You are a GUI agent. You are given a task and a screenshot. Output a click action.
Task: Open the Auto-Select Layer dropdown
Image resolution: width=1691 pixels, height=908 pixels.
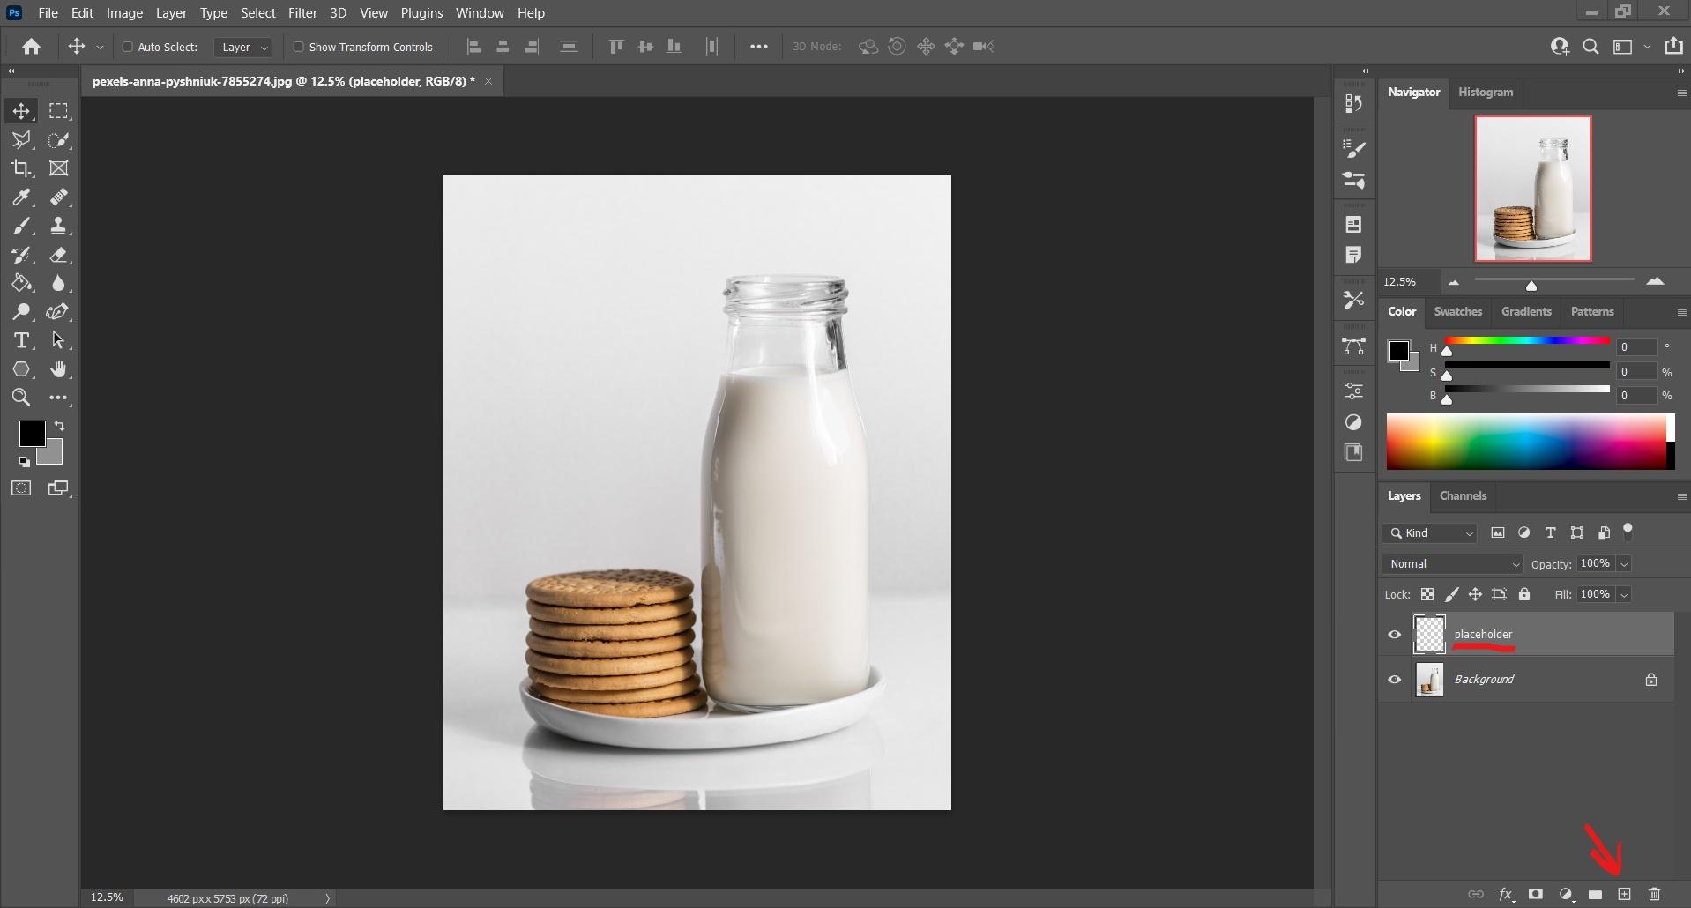(242, 47)
